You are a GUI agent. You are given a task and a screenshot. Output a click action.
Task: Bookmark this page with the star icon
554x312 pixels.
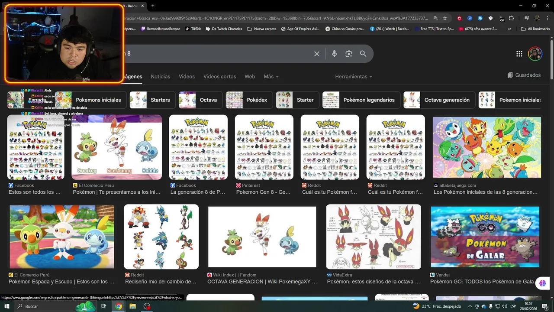point(444,18)
